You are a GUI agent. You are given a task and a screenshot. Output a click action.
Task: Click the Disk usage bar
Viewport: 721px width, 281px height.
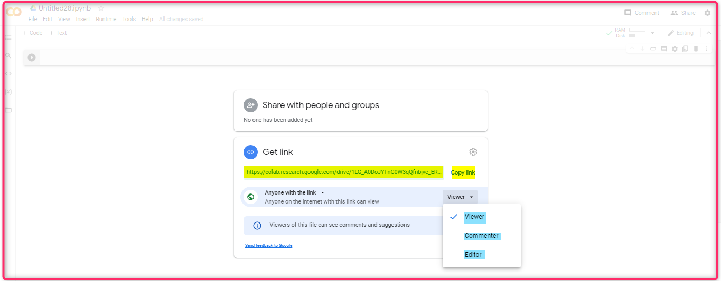(637, 36)
